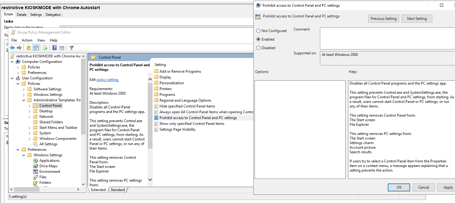Open the Settings tab of the GPO window
This screenshot has width=455, height=203.
36,15
